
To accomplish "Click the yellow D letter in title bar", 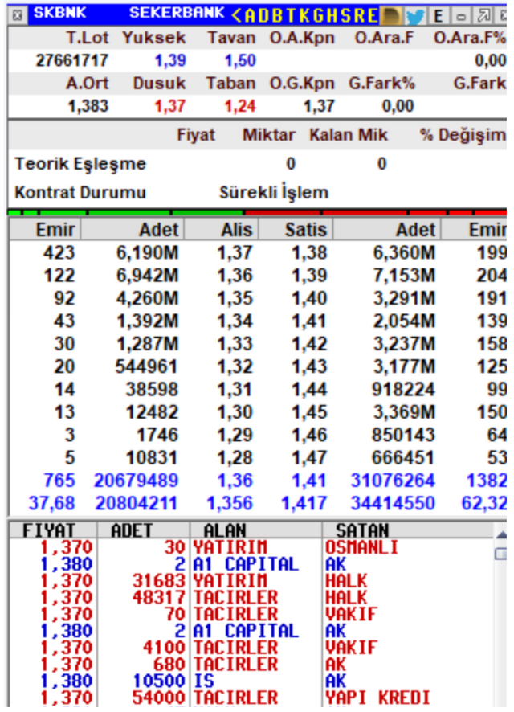I will click(263, 15).
